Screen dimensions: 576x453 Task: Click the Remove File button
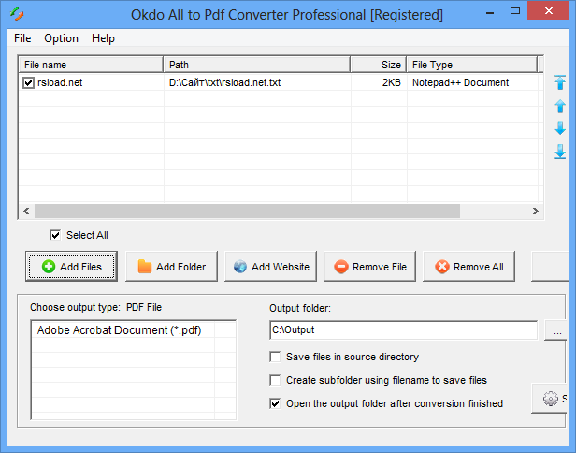[x=370, y=267]
